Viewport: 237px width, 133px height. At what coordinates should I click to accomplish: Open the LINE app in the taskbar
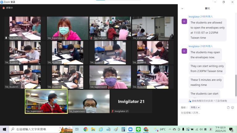coord(138,129)
